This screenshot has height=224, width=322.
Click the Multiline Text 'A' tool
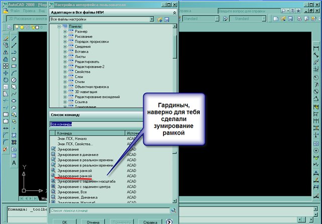tap(14, 163)
